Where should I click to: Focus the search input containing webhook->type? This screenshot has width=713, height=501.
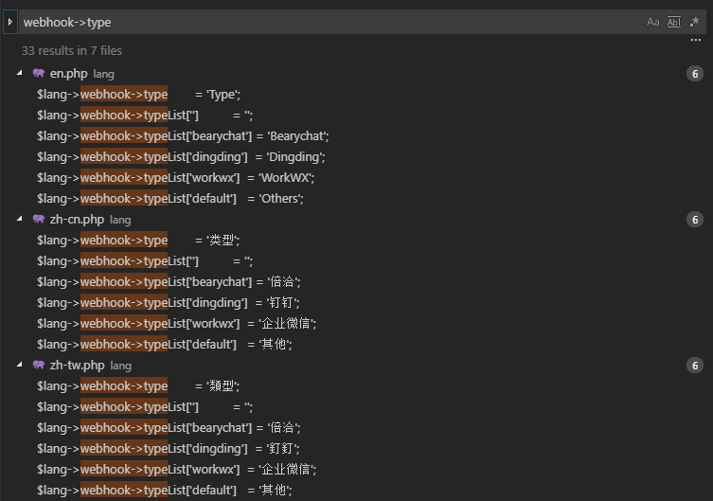(330, 22)
